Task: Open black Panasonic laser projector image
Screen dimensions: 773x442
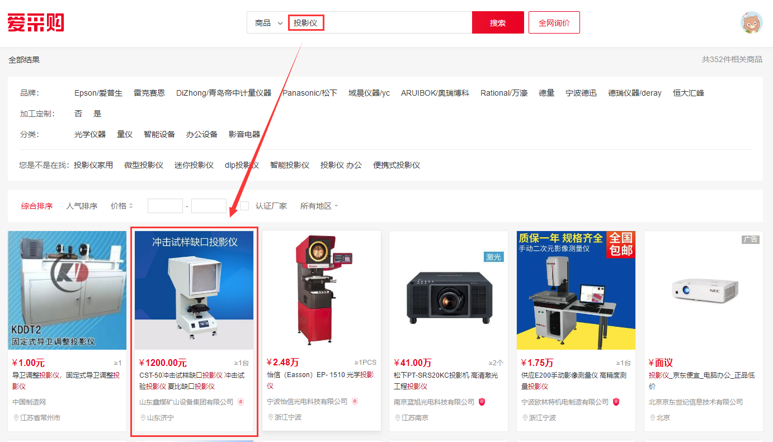Action: click(x=449, y=290)
